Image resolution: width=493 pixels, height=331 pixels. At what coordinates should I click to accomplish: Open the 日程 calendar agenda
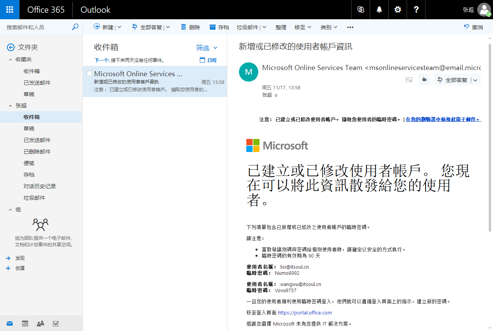point(208,60)
